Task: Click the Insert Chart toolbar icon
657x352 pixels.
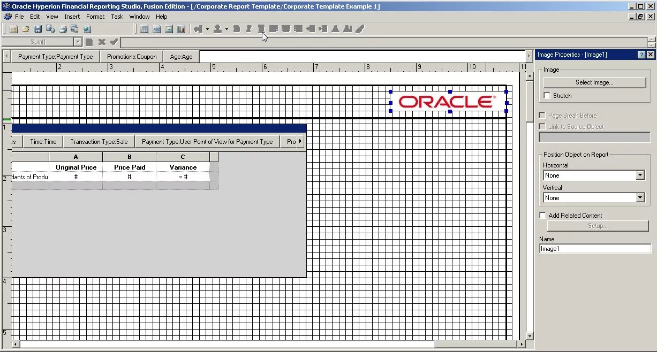Action: 182,29
